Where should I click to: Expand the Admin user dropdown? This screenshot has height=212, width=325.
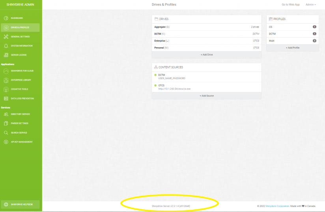pos(310,4)
